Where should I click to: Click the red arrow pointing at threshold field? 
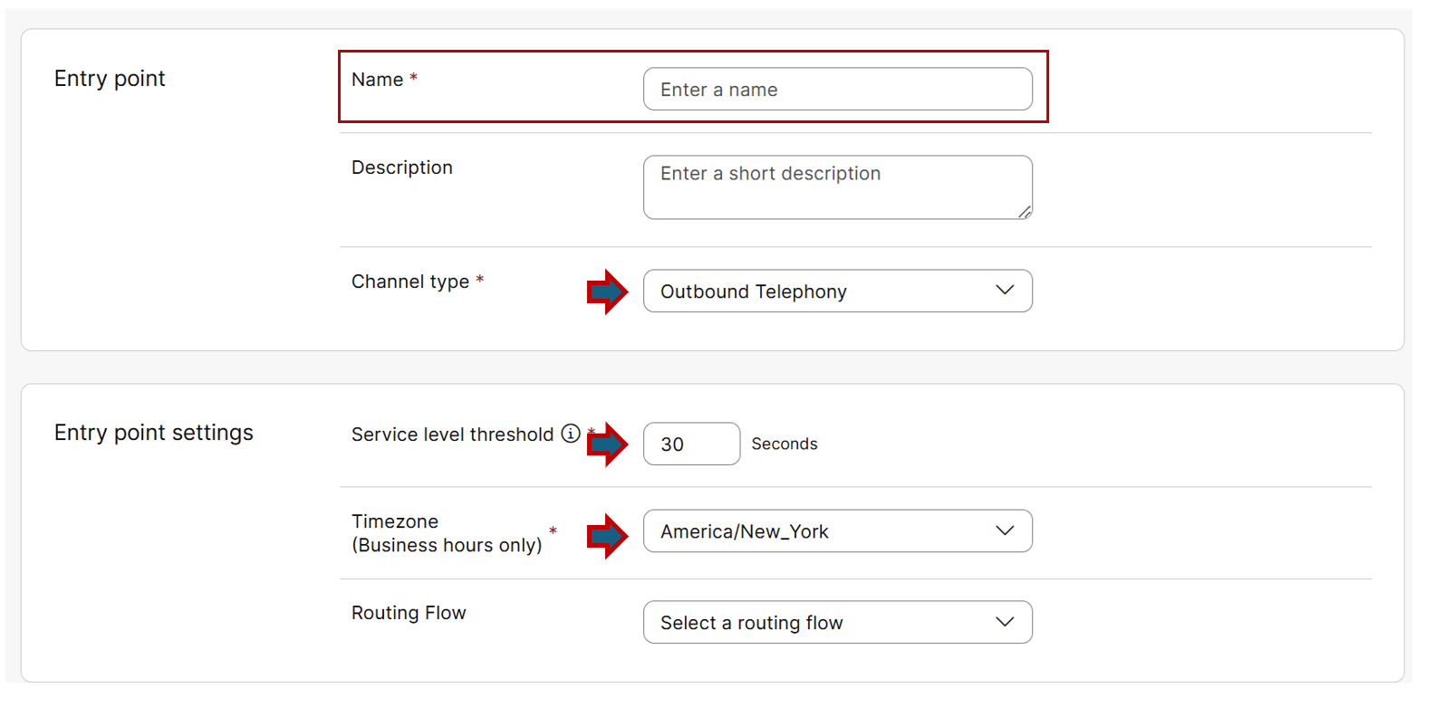pos(607,444)
